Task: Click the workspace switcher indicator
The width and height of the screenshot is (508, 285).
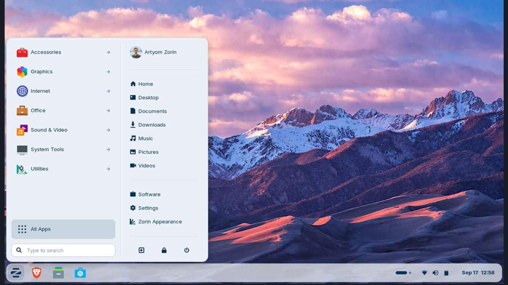Action: click(403, 273)
